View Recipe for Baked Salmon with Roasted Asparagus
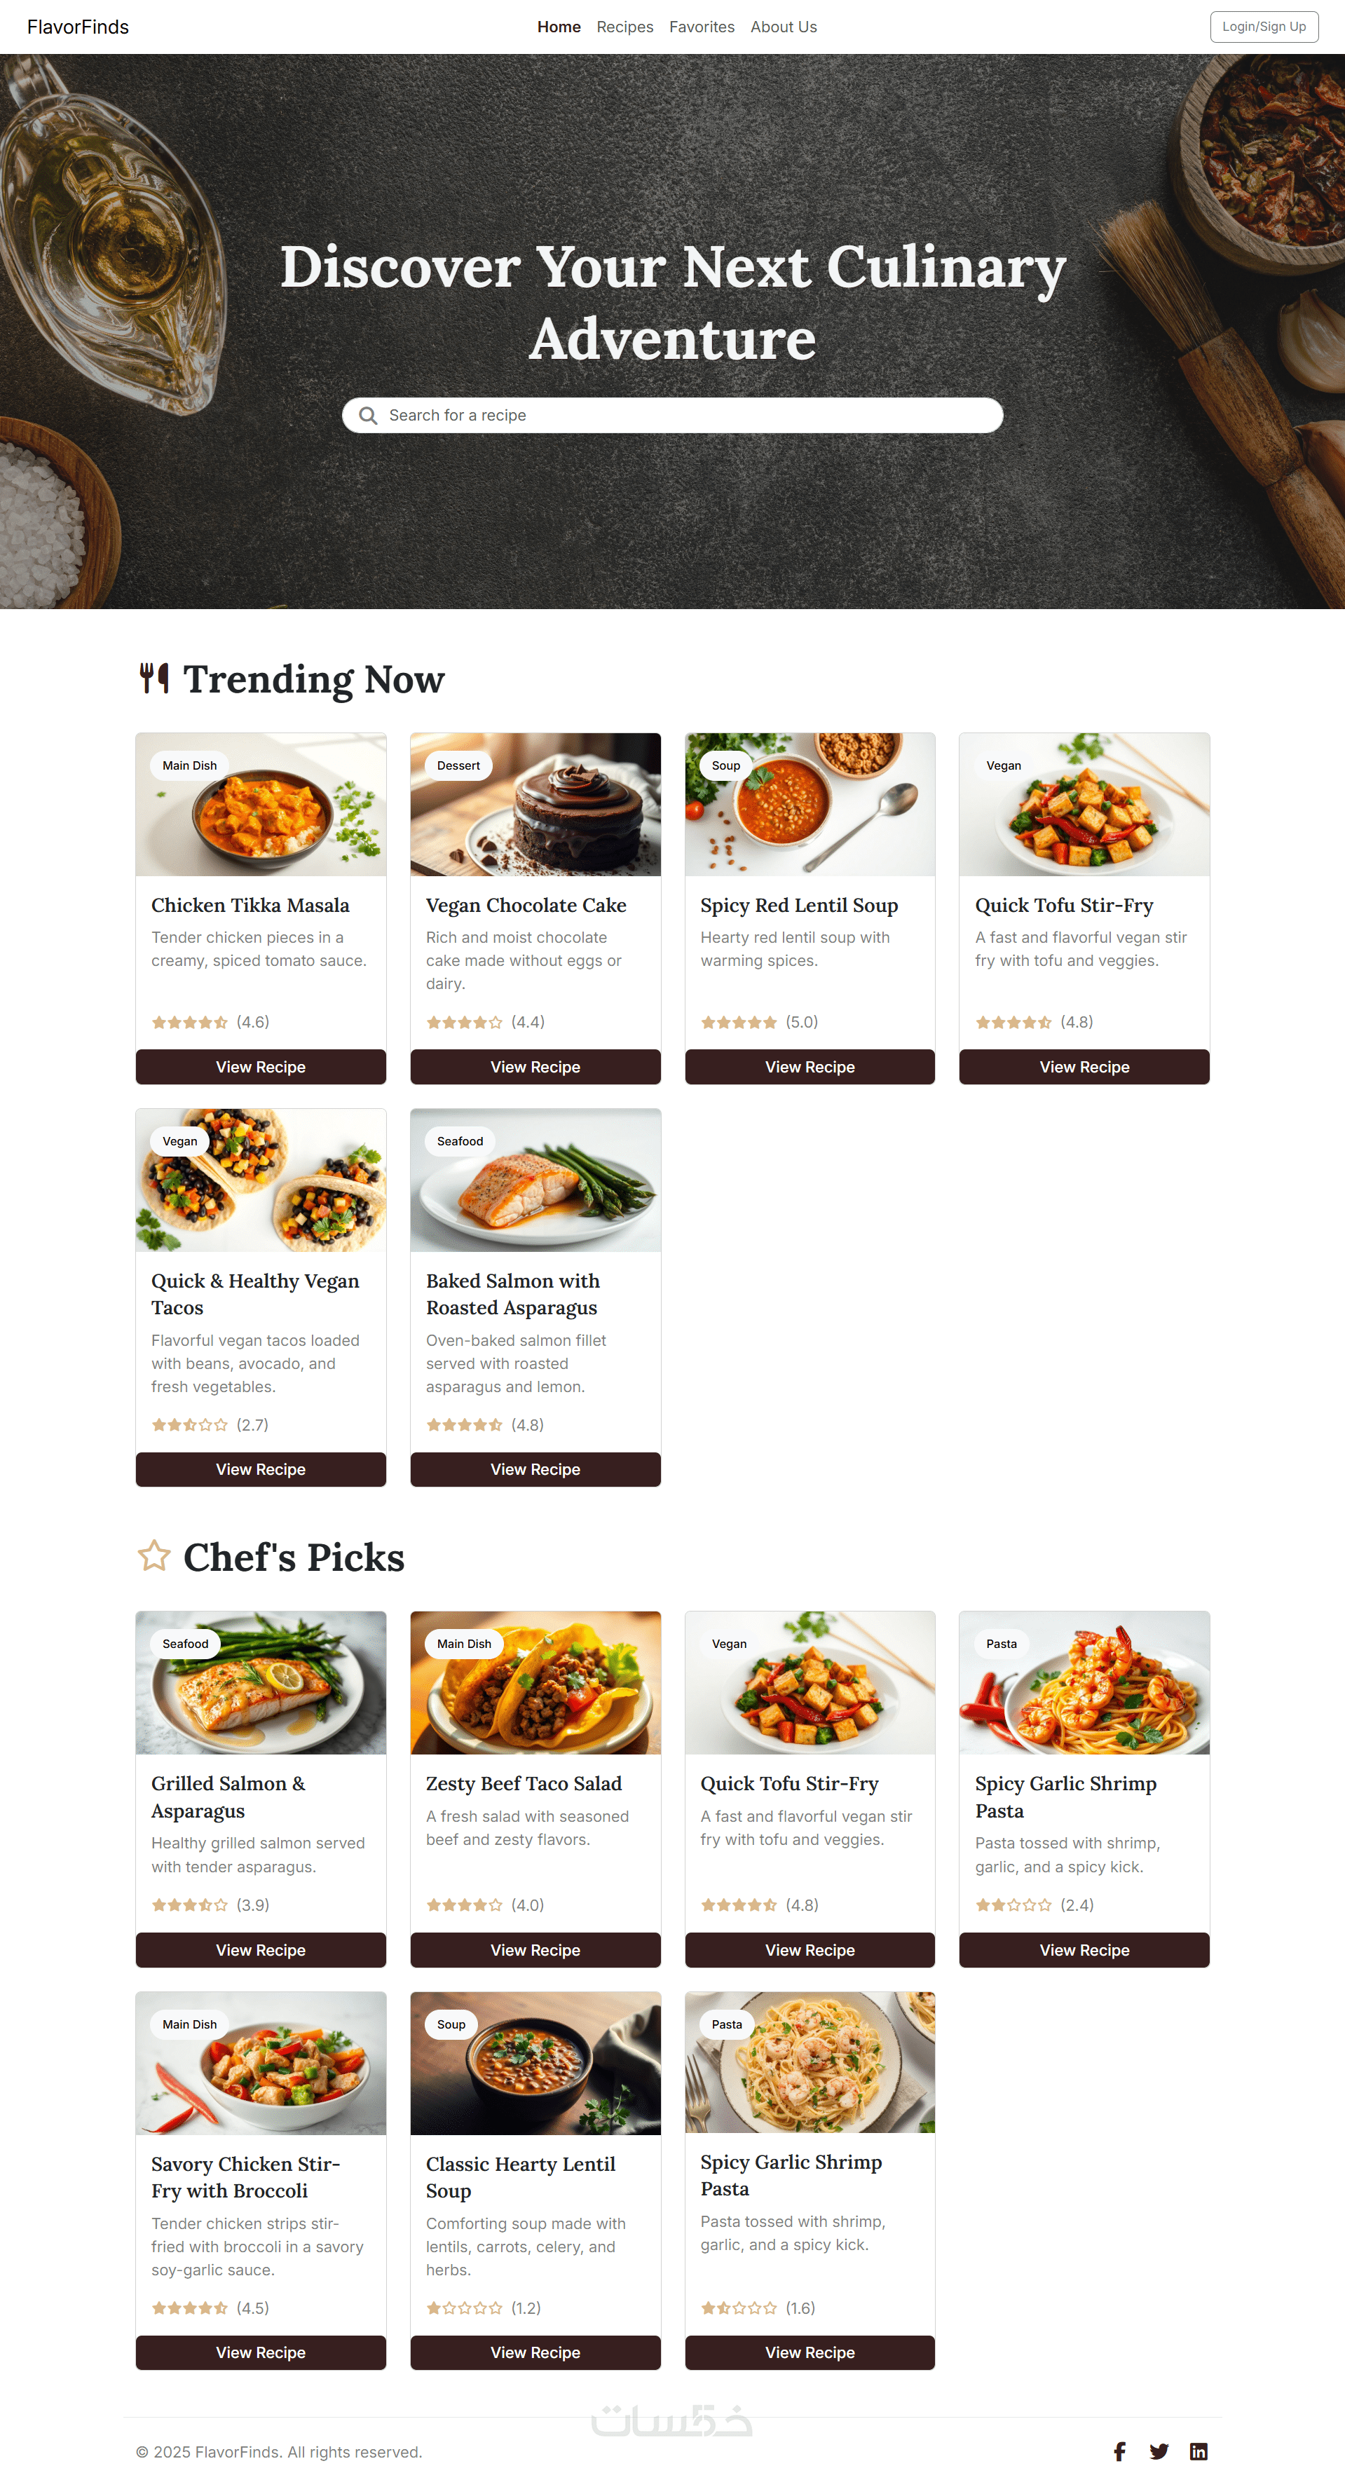 [535, 1469]
